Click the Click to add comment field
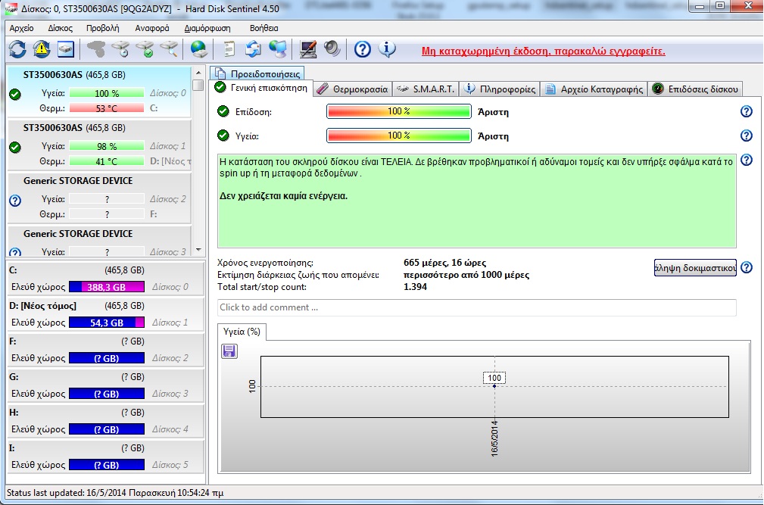This screenshot has width=764, height=505. click(476, 307)
